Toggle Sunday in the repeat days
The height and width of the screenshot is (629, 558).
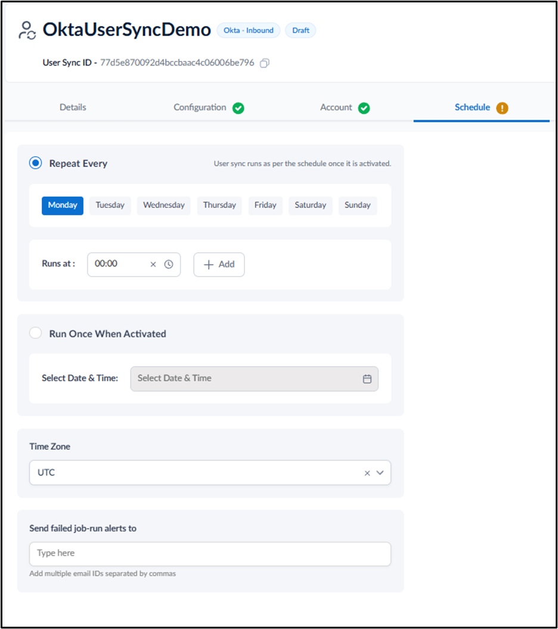358,205
